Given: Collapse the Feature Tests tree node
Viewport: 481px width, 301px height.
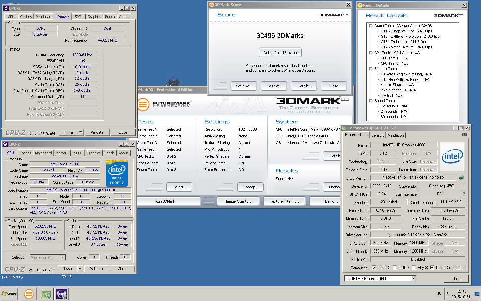Looking at the screenshot, I should [x=371, y=69].
